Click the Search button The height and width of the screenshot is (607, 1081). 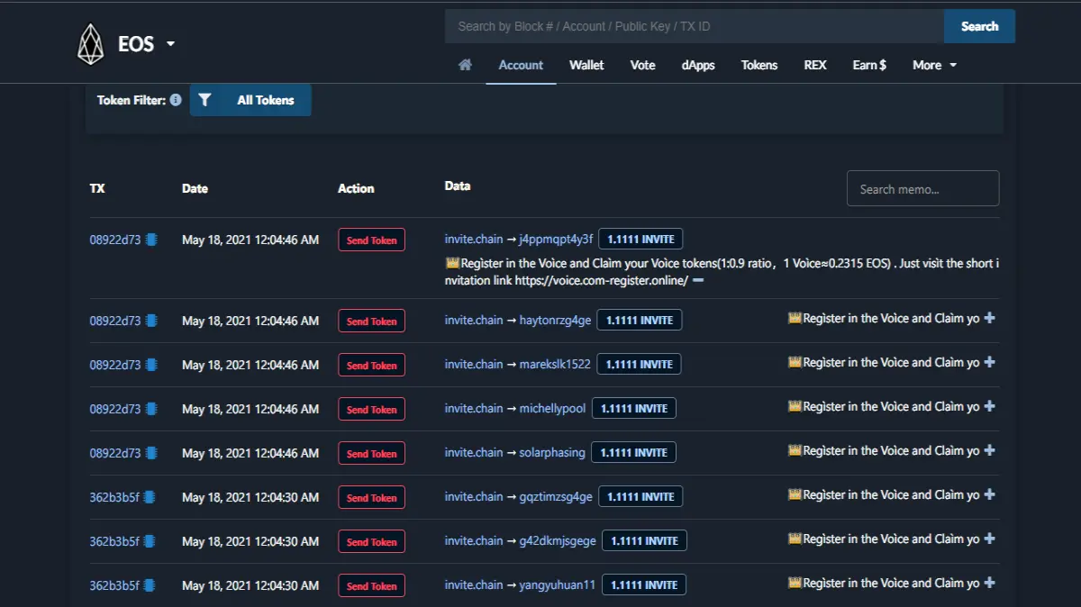point(979,26)
